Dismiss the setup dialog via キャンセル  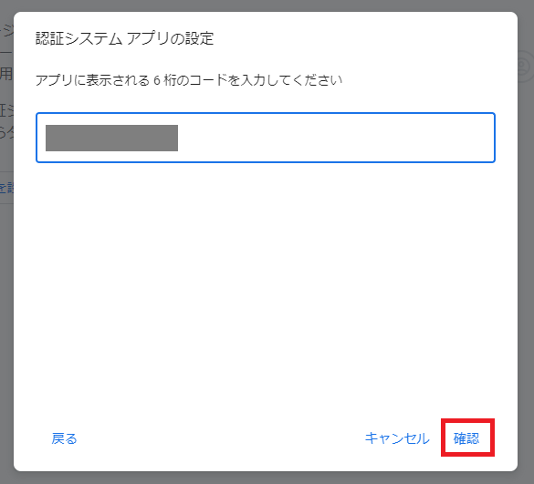(397, 438)
